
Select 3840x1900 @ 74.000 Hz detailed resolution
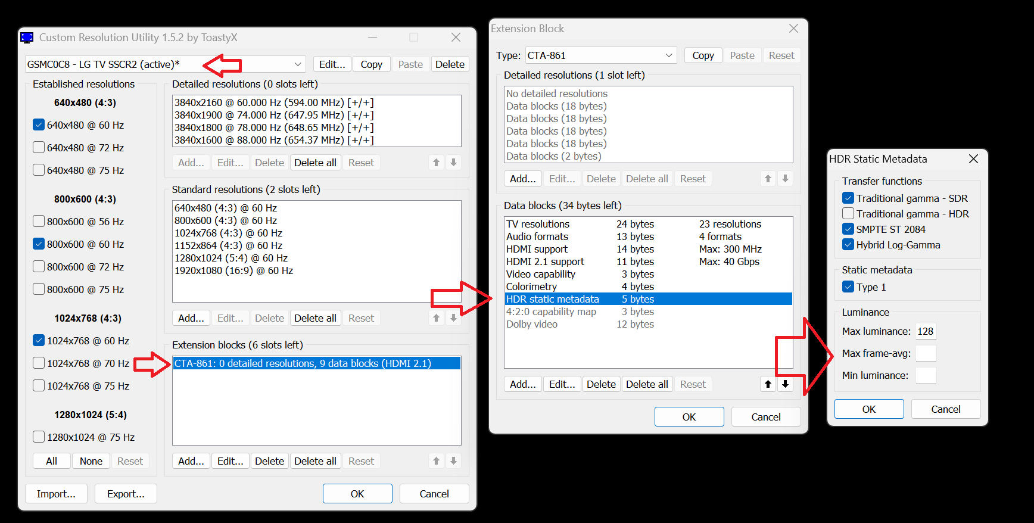point(316,115)
